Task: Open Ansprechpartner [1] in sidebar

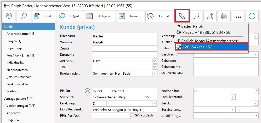Action: 20,34
